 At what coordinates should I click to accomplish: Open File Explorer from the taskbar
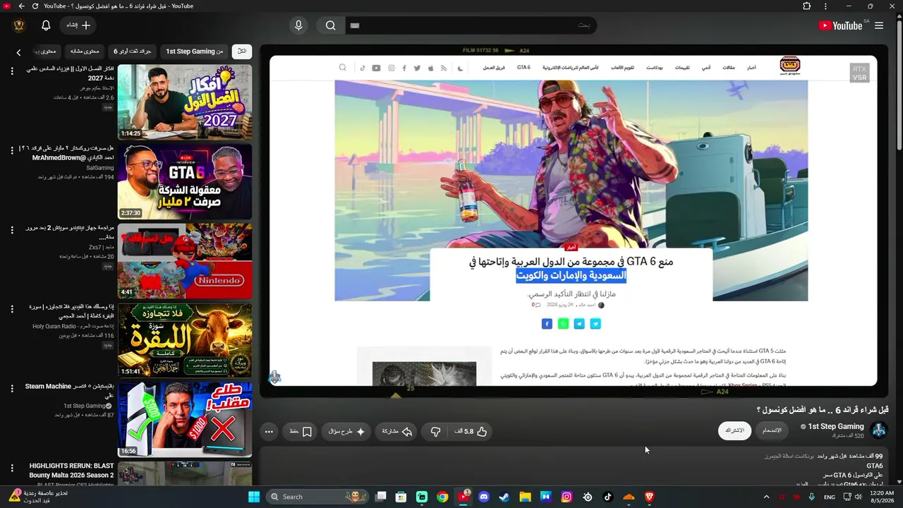(x=525, y=497)
